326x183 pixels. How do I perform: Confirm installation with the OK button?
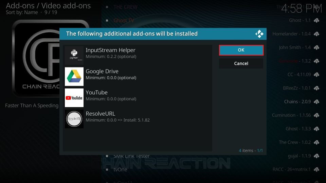click(241, 50)
